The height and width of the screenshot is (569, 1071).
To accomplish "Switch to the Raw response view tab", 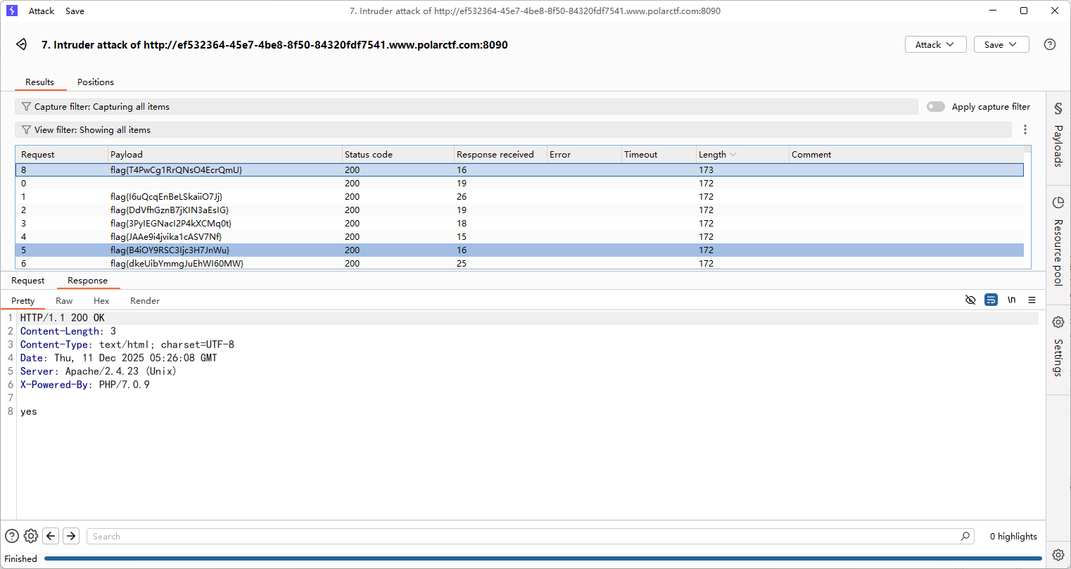I will coord(64,301).
